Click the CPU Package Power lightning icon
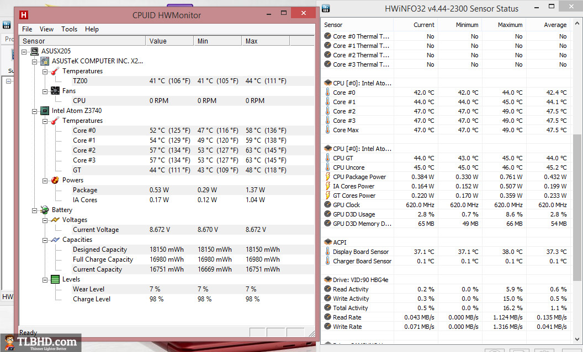583x352 pixels. coord(327,177)
